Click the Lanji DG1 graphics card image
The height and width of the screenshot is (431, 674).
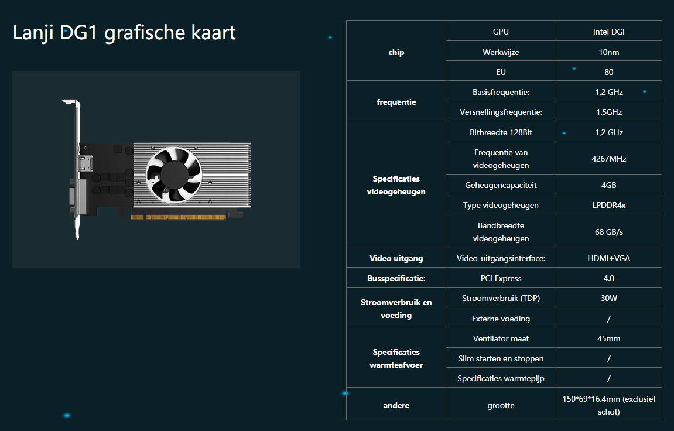[156, 169]
